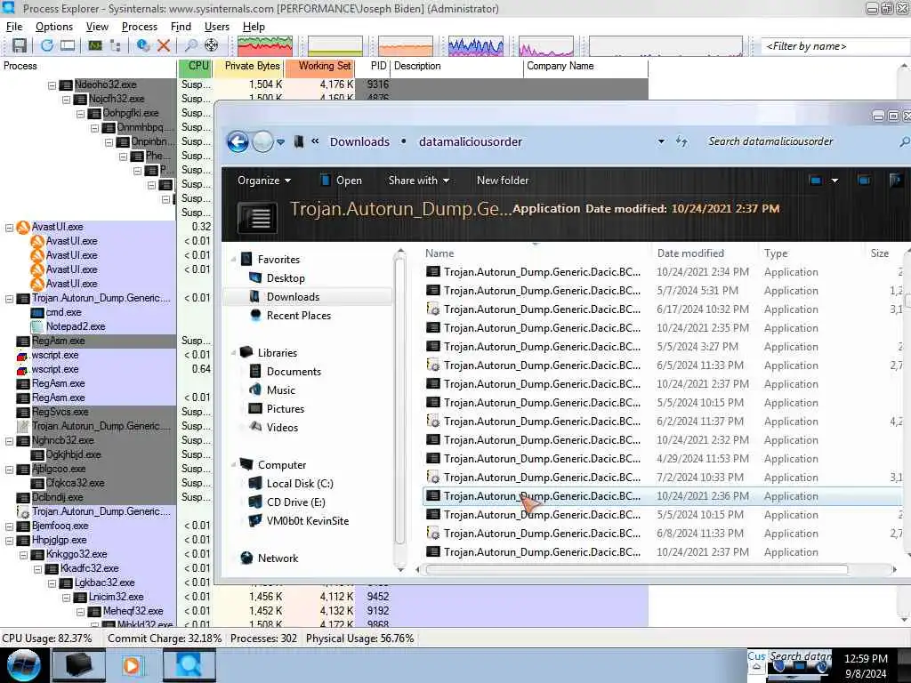Open the commit history mini graph

[335, 46]
